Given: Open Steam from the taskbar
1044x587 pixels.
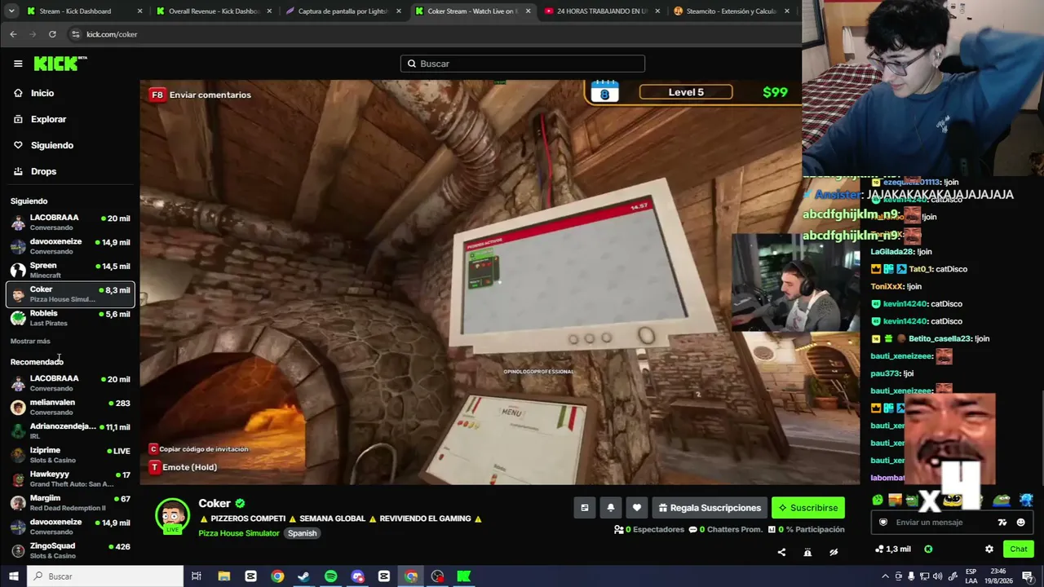Looking at the screenshot, I should pos(303,576).
